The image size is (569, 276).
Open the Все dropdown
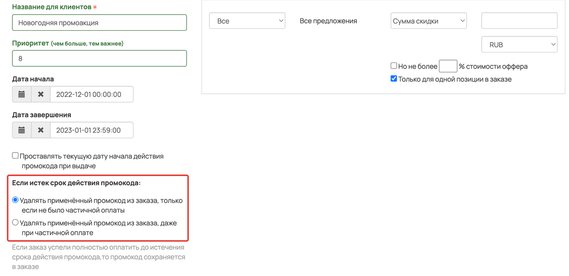pyautogui.click(x=247, y=21)
